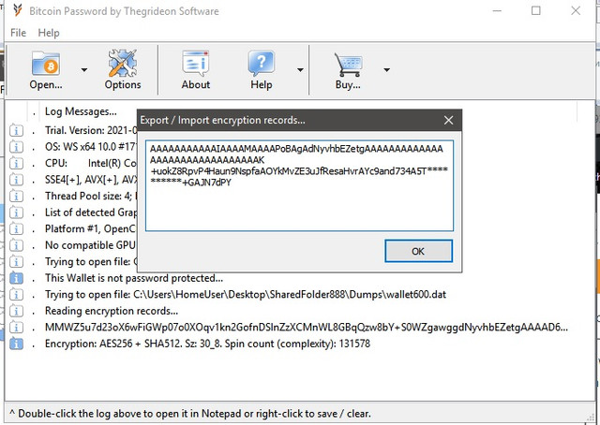Select 'Encryption: AES256 + SHA512' log line
This screenshot has height=425, width=600.
207,344
